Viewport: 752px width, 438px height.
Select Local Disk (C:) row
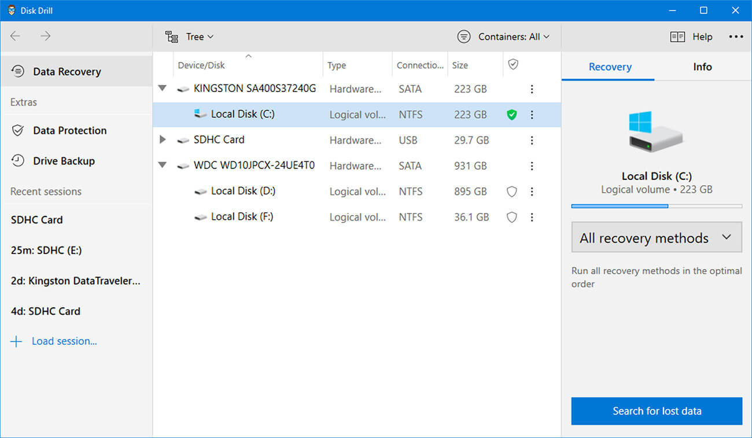(x=356, y=115)
